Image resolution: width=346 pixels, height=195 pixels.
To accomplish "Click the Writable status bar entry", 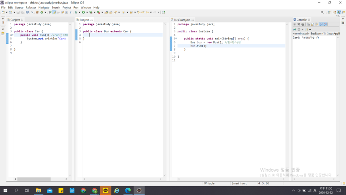I will point(209,183).
